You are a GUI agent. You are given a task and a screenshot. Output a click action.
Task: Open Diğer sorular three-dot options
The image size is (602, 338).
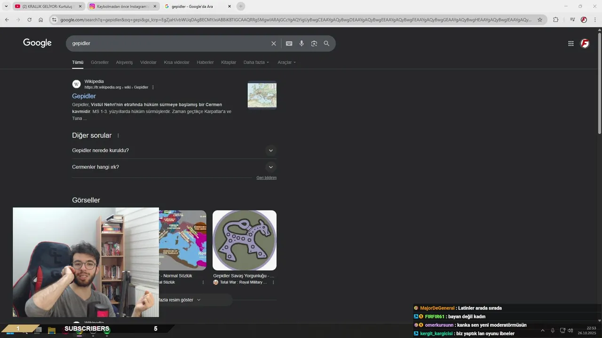click(118, 136)
